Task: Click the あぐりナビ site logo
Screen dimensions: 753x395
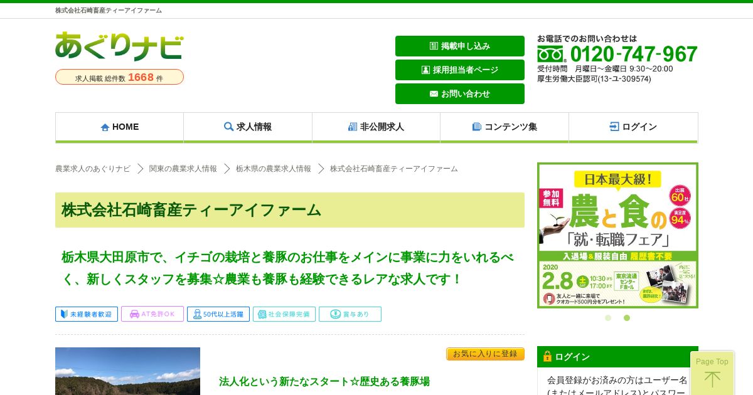Action: pos(119,46)
